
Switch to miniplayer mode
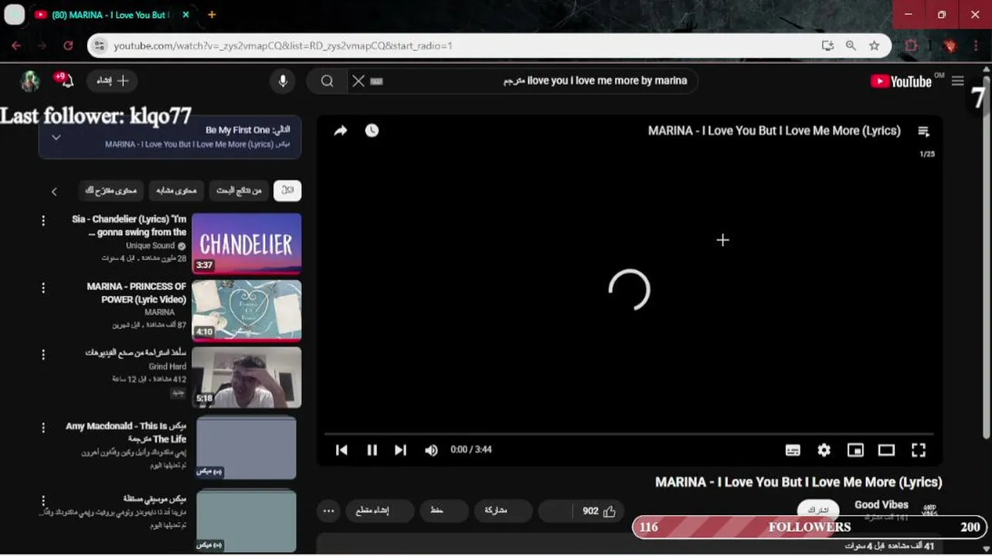855,450
